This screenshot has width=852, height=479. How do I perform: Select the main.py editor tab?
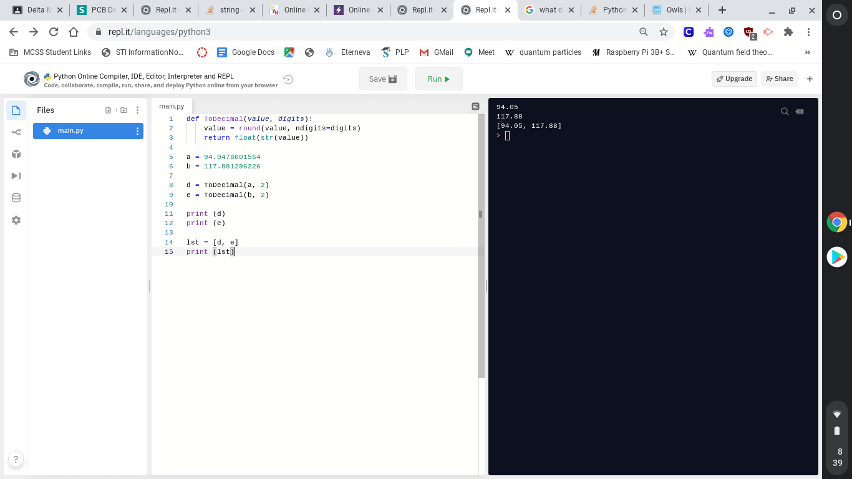tap(172, 106)
